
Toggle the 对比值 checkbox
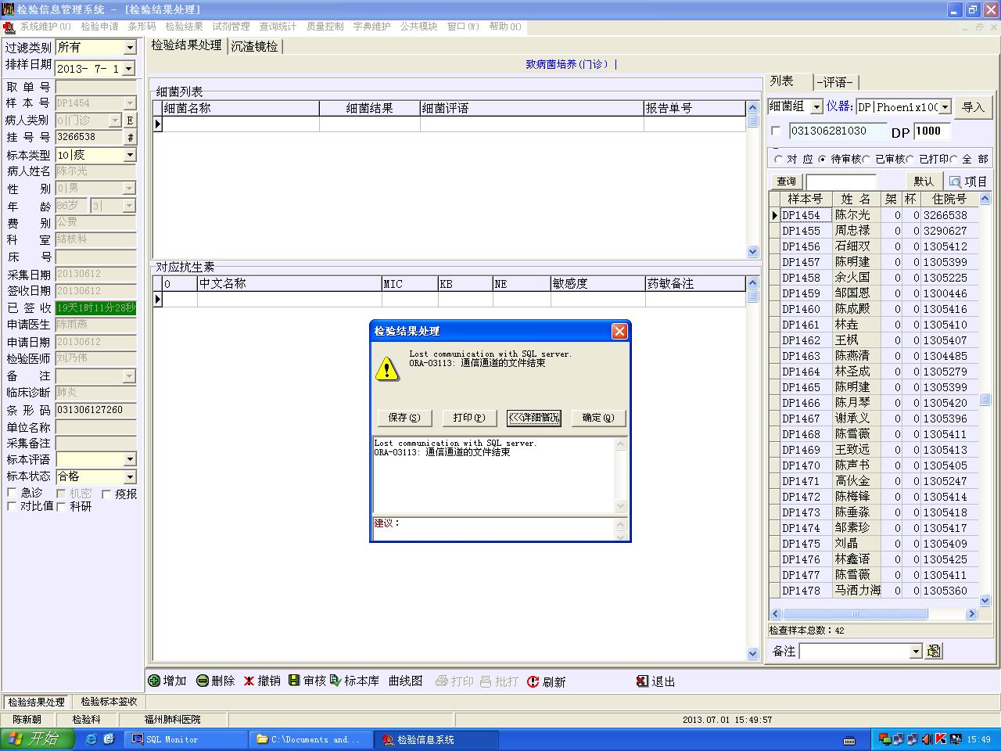(x=12, y=506)
